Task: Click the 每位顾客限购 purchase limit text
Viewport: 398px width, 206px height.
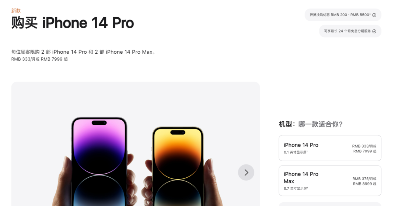Action: tap(84, 52)
